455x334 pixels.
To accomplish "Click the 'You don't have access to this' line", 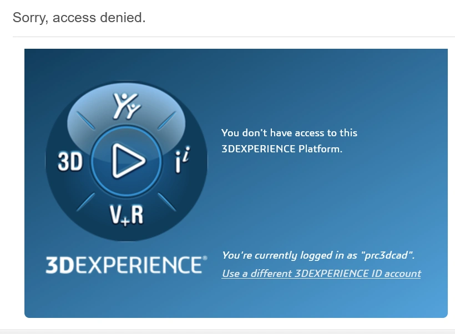I will point(289,133).
